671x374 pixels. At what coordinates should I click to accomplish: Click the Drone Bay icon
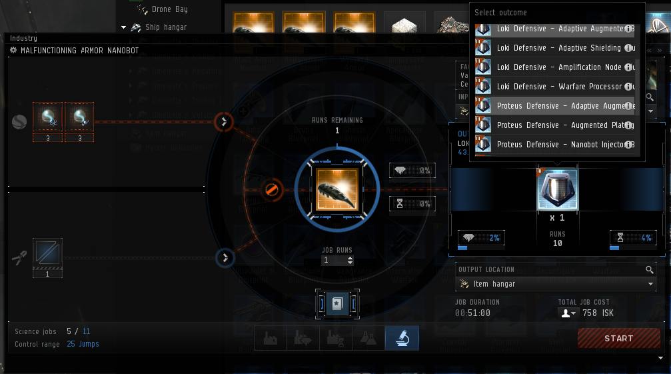[x=142, y=9]
